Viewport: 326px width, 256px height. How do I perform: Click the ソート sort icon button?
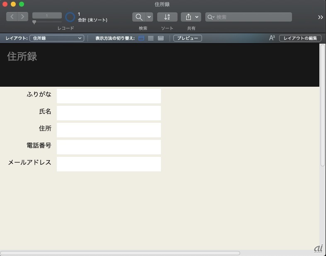point(167,17)
